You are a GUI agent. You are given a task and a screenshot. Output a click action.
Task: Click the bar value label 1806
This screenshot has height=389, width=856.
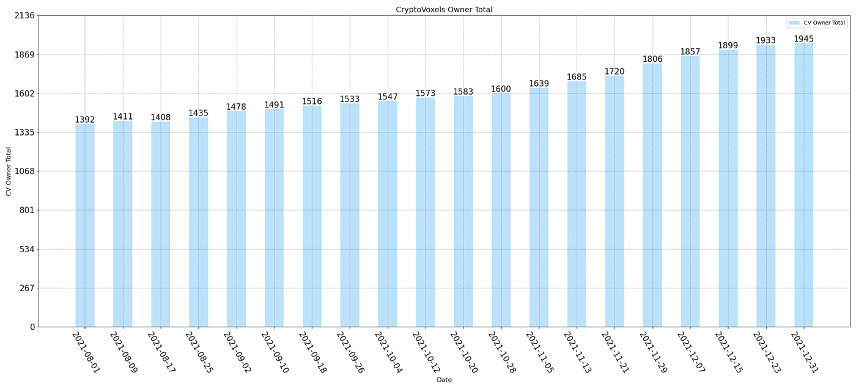point(652,59)
